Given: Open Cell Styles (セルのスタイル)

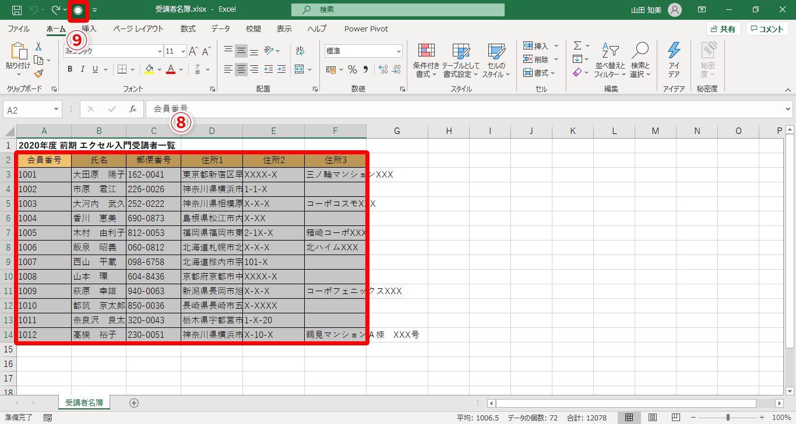Looking at the screenshot, I should point(496,60).
